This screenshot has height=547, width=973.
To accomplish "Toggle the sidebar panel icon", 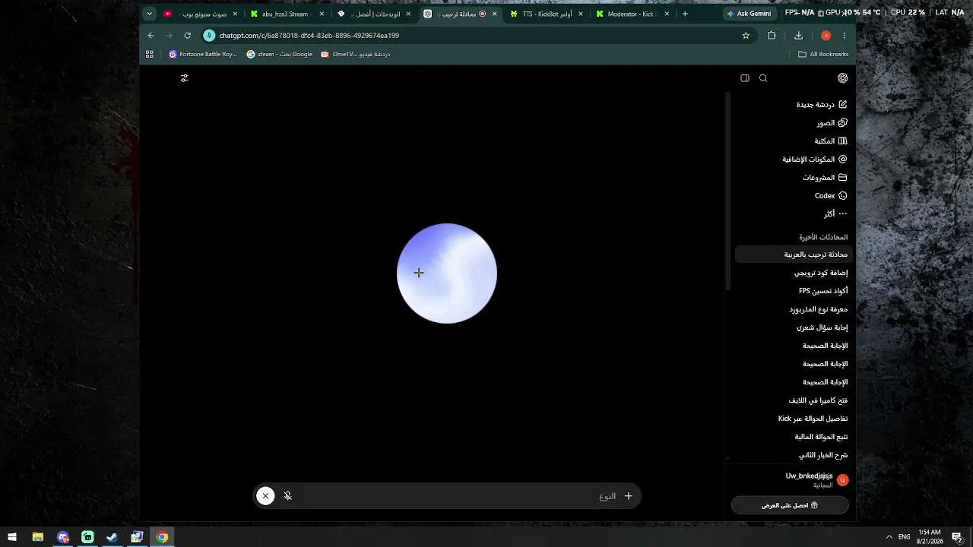I will pos(745,78).
